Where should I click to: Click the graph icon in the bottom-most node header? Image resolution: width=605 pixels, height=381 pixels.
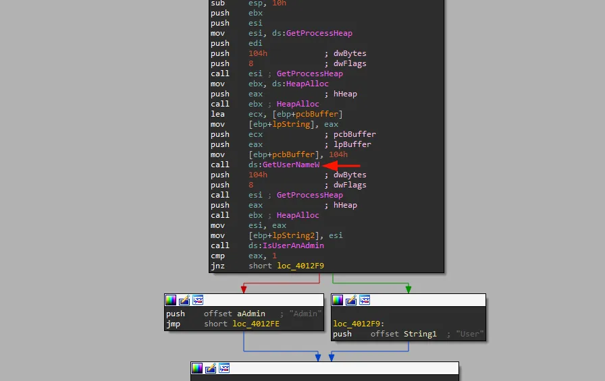coord(224,368)
